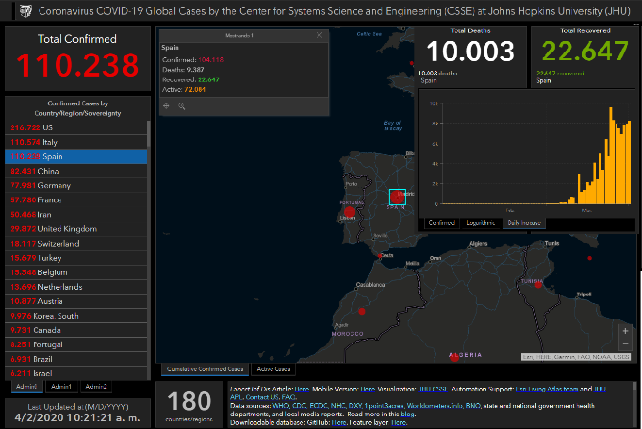Select Iran in the country list
This screenshot has height=429, width=642.
point(76,214)
